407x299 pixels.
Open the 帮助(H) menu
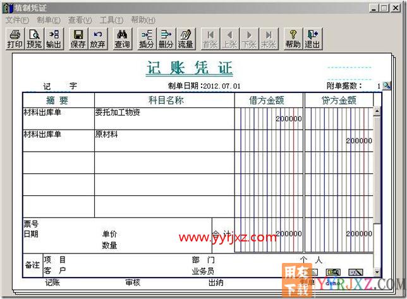143,20
